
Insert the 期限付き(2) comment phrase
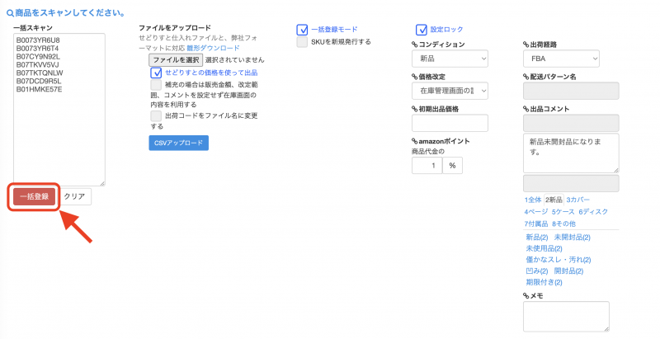544,283
